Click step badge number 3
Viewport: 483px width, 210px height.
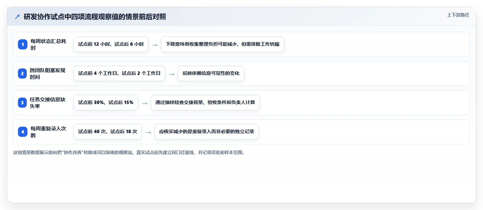pyautogui.click(x=23, y=103)
